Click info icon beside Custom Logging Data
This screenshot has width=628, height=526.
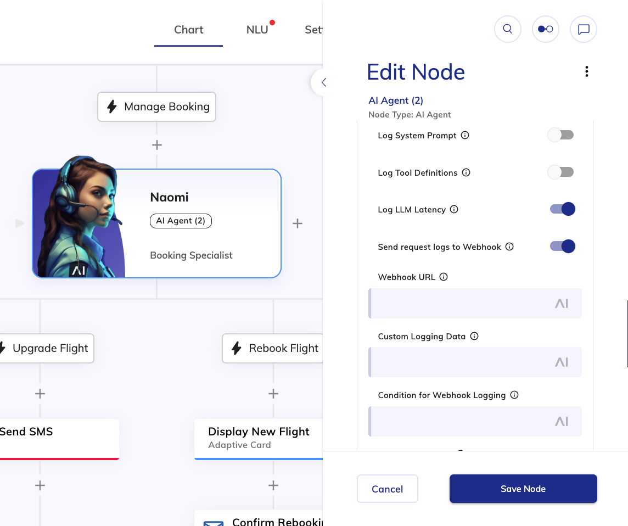click(474, 336)
